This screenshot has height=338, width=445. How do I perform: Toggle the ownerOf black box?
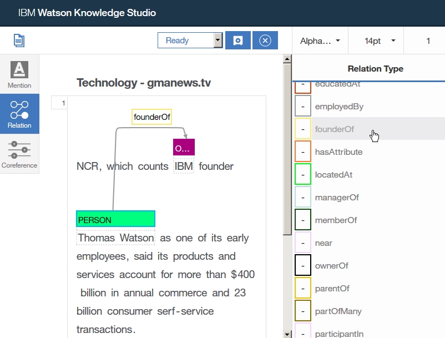303,265
